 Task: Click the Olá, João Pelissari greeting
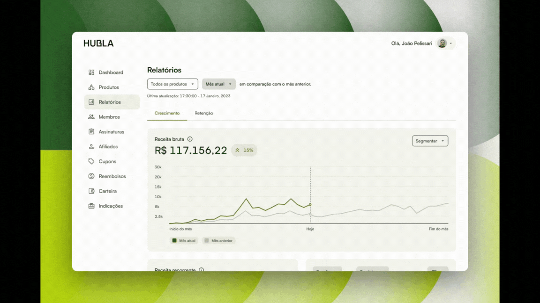412,43
